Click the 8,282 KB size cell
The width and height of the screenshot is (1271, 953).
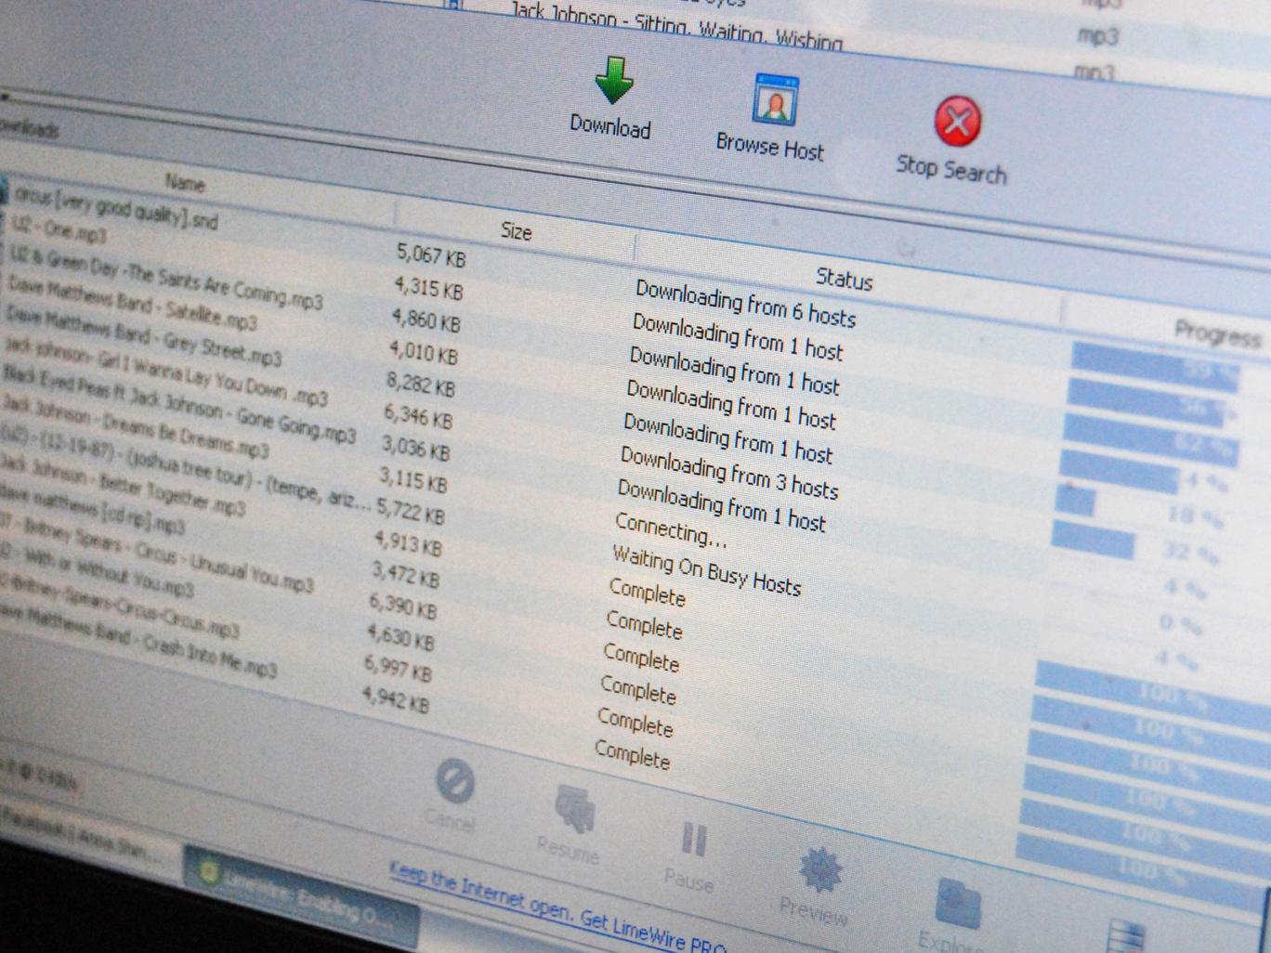(x=421, y=384)
